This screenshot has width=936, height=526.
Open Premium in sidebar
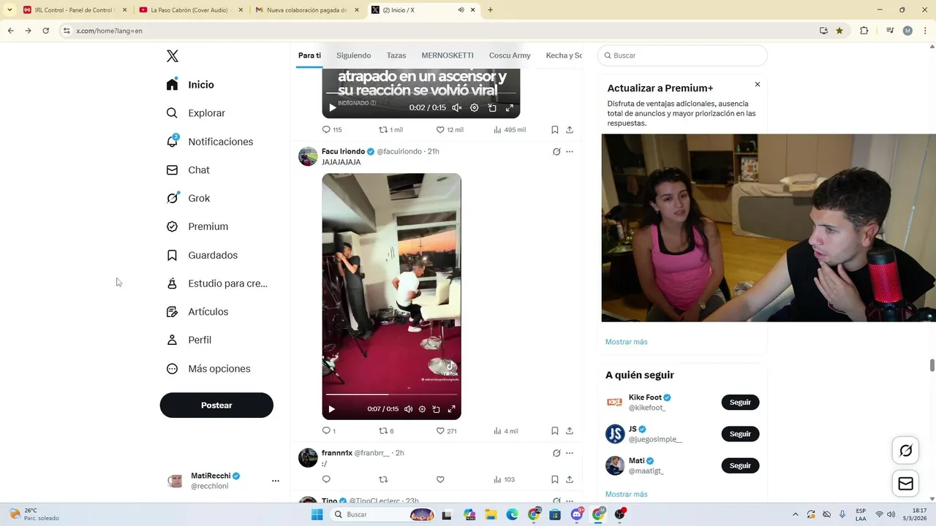click(197, 226)
